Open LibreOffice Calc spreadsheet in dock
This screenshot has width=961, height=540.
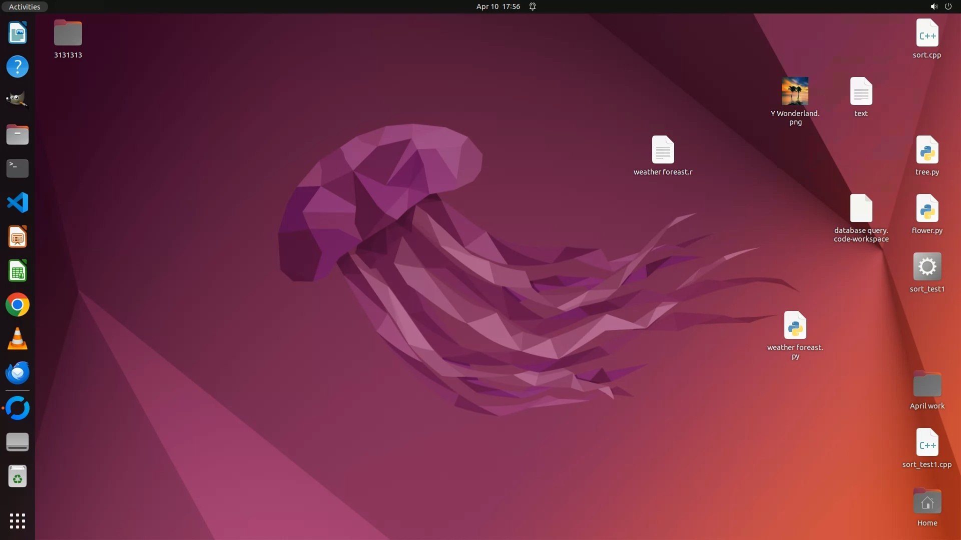click(x=18, y=271)
